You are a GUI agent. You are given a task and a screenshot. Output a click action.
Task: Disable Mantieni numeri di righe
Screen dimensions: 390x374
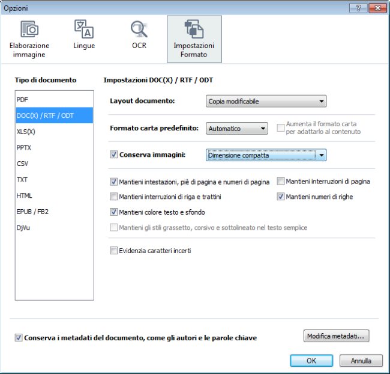pos(281,196)
